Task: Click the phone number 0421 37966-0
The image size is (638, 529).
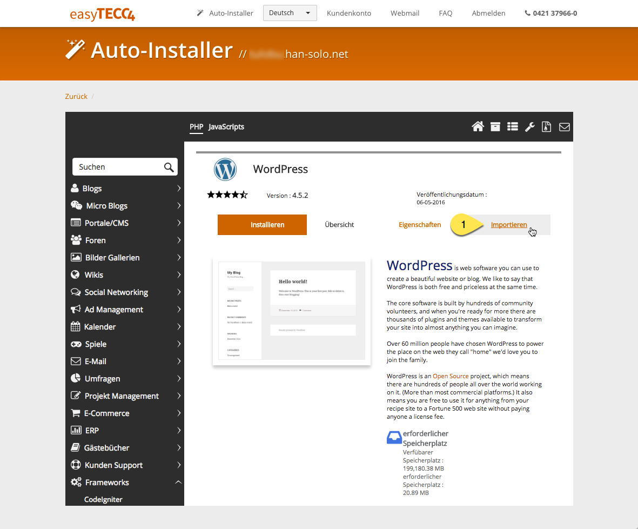Action: 551,13
